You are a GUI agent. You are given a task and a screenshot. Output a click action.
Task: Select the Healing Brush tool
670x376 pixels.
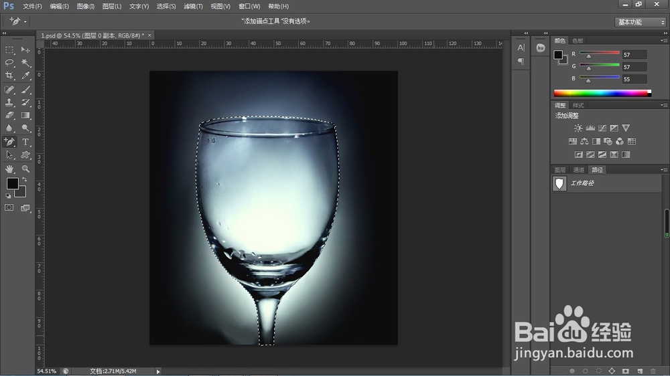[x=9, y=90]
